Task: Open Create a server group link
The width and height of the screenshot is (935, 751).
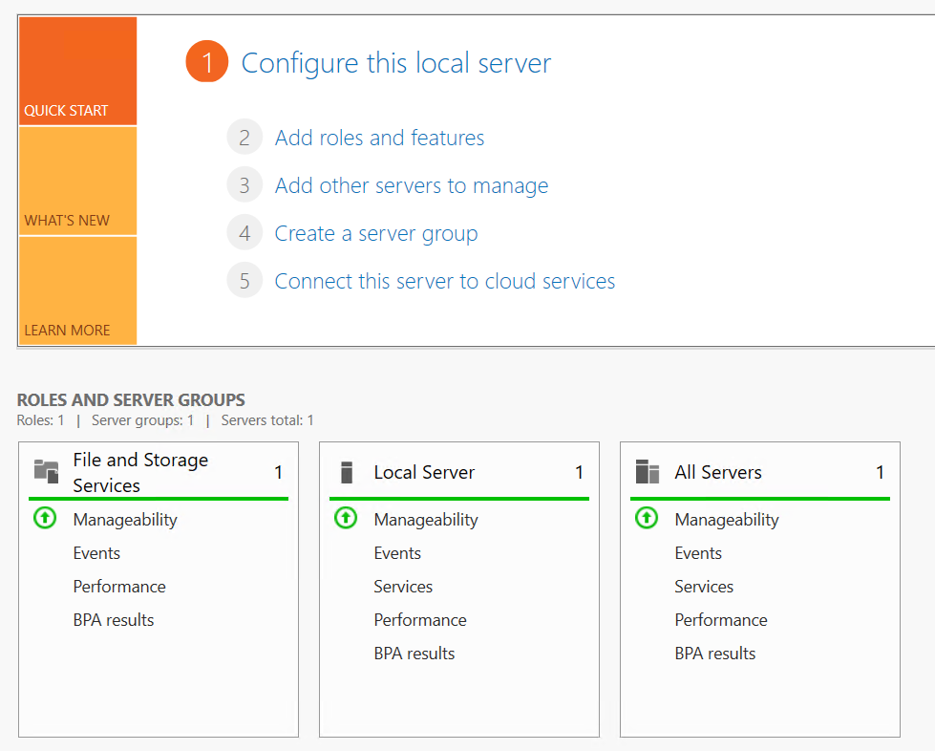Action: coord(376,234)
